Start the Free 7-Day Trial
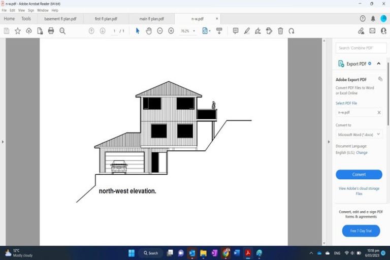 click(361, 231)
